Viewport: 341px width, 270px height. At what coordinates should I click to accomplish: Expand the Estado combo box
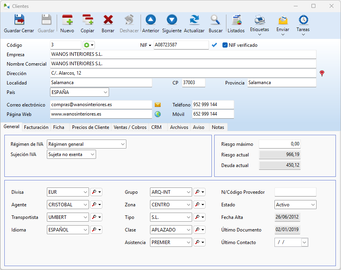coord(313,205)
